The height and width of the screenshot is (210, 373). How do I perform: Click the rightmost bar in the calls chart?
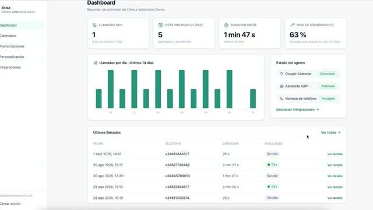(x=253, y=99)
